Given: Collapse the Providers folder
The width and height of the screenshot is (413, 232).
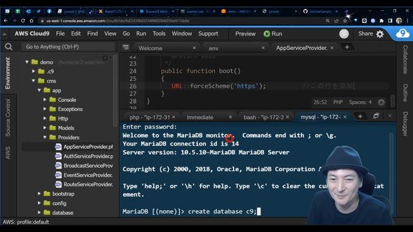Looking at the screenshot, I should point(45,137).
